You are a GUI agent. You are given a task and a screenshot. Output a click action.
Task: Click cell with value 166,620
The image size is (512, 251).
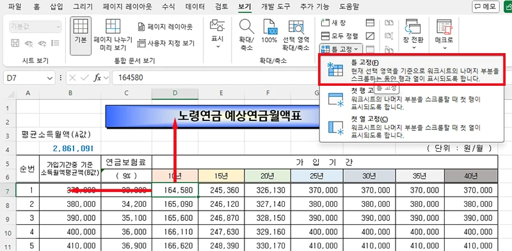click(x=175, y=245)
